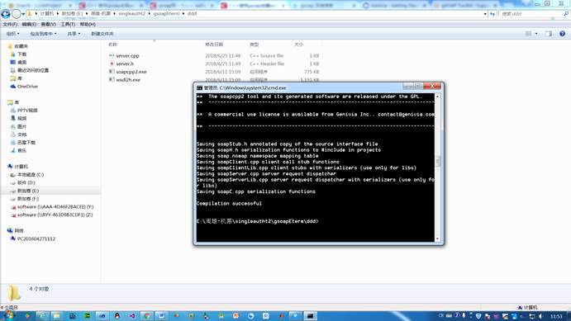The width and height of the screenshot is (571, 321).
Task: Select 网络 in the navigation pane
Action: (x=18, y=231)
